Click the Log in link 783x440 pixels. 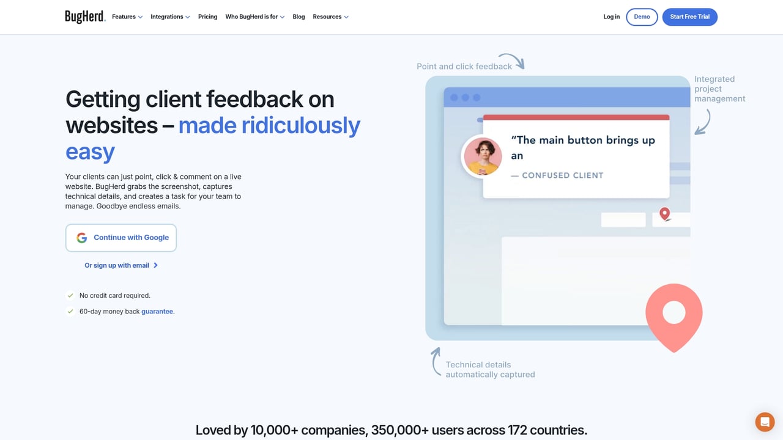coord(611,16)
